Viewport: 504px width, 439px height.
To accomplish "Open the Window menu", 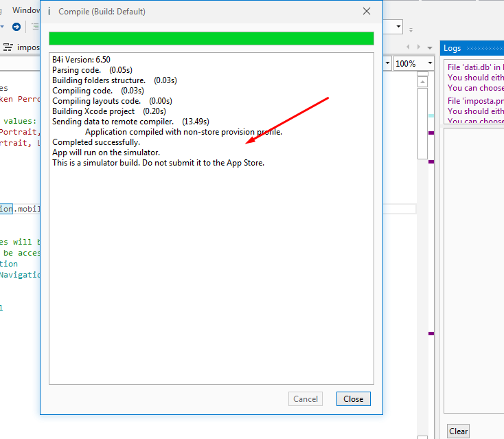I will [25, 10].
